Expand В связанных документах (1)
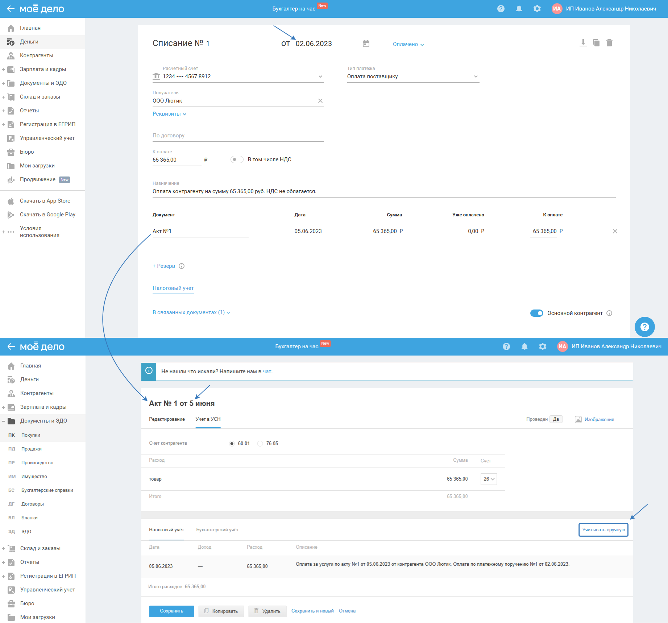This screenshot has height=623, width=668. click(x=191, y=312)
